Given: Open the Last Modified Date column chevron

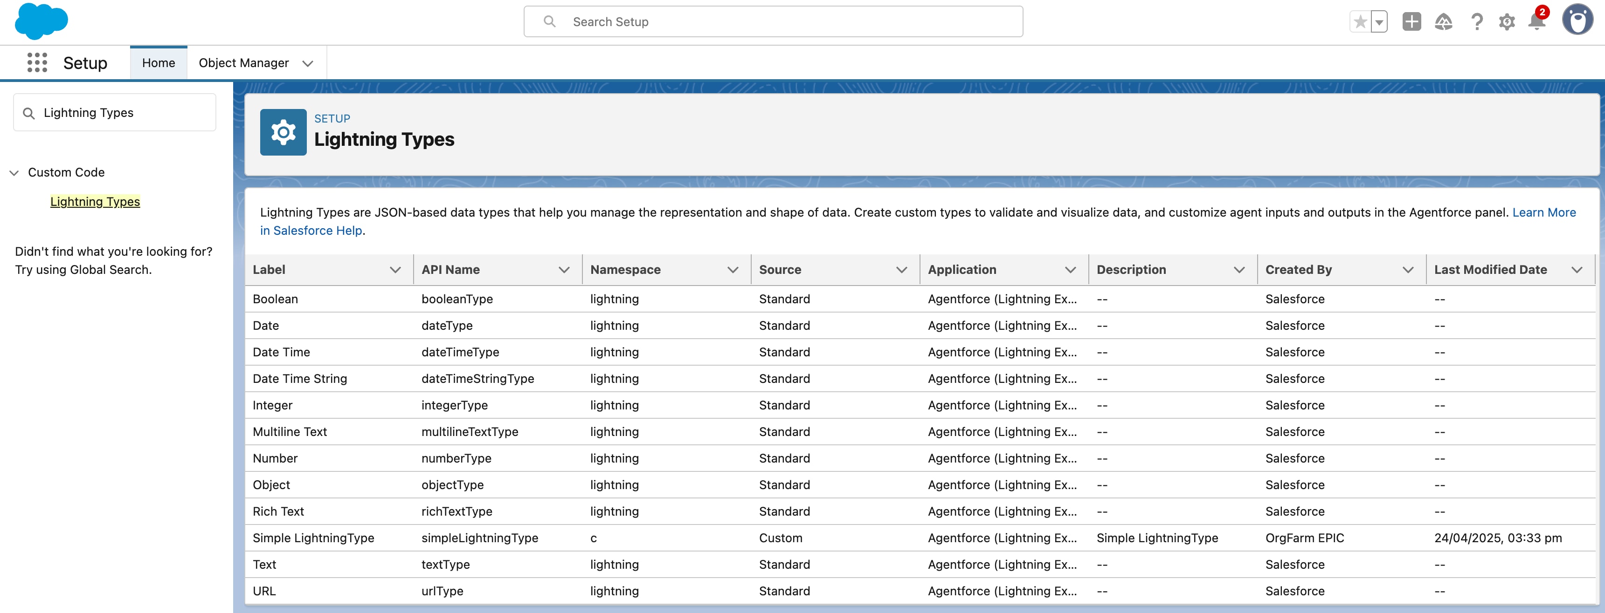Looking at the screenshot, I should [1577, 270].
